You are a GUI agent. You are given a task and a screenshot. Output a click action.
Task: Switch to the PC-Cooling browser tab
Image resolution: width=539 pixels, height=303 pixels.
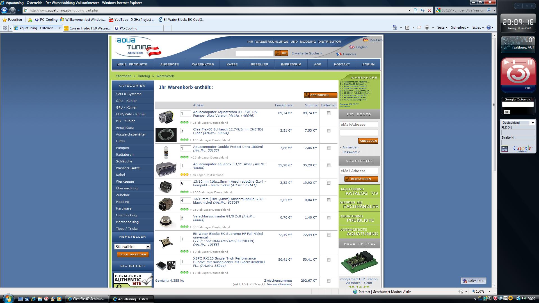[x=138, y=28]
